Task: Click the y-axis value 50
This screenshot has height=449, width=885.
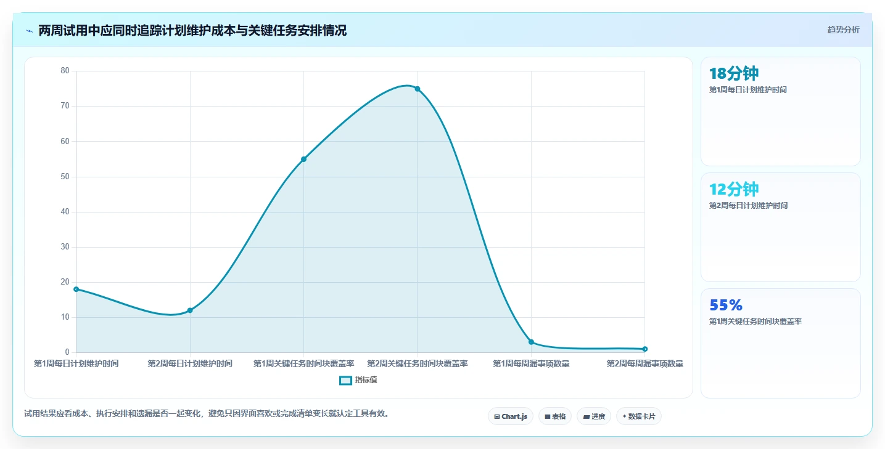Action: tap(65, 177)
